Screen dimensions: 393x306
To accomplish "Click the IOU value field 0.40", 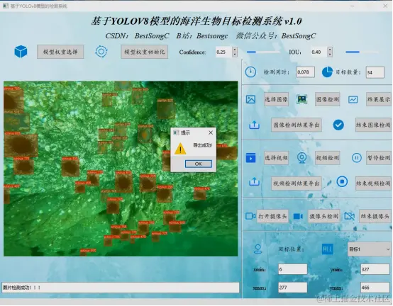I will click(319, 52).
